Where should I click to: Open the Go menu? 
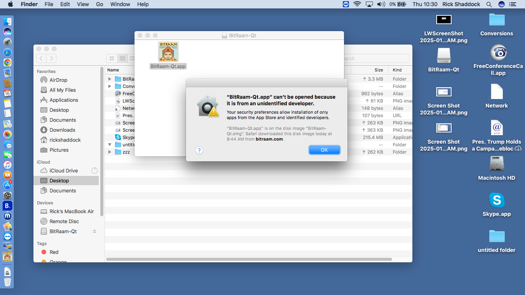click(x=100, y=4)
